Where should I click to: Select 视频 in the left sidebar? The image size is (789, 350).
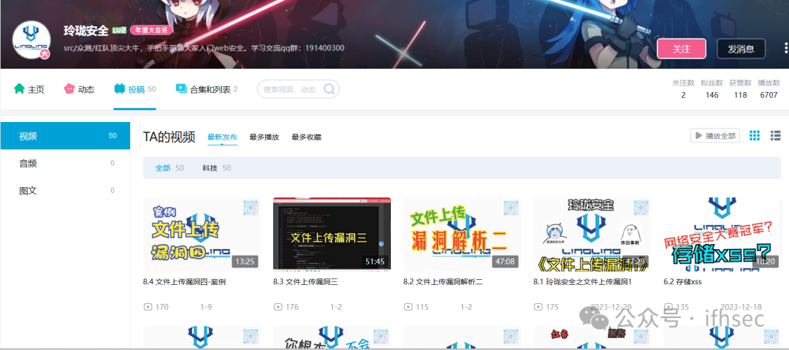click(x=66, y=136)
